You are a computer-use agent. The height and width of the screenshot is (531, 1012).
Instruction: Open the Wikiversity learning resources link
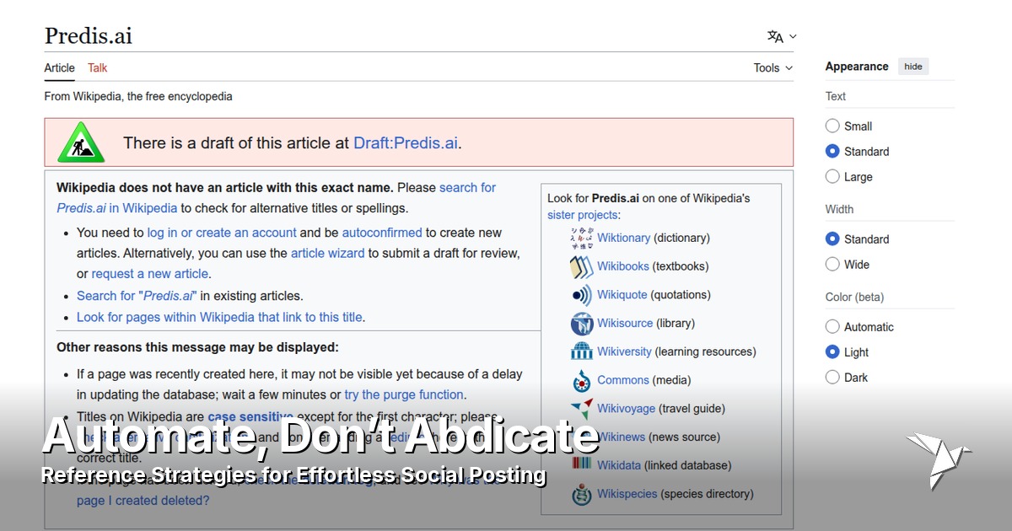pos(624,351)
